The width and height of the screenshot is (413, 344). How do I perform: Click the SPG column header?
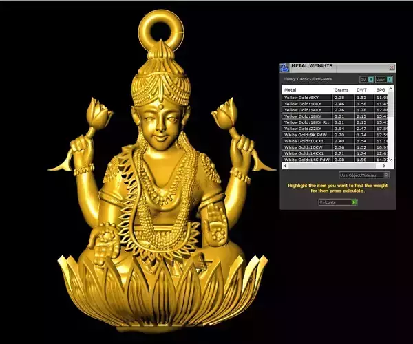pyautogui.click(x=381, y=89)
